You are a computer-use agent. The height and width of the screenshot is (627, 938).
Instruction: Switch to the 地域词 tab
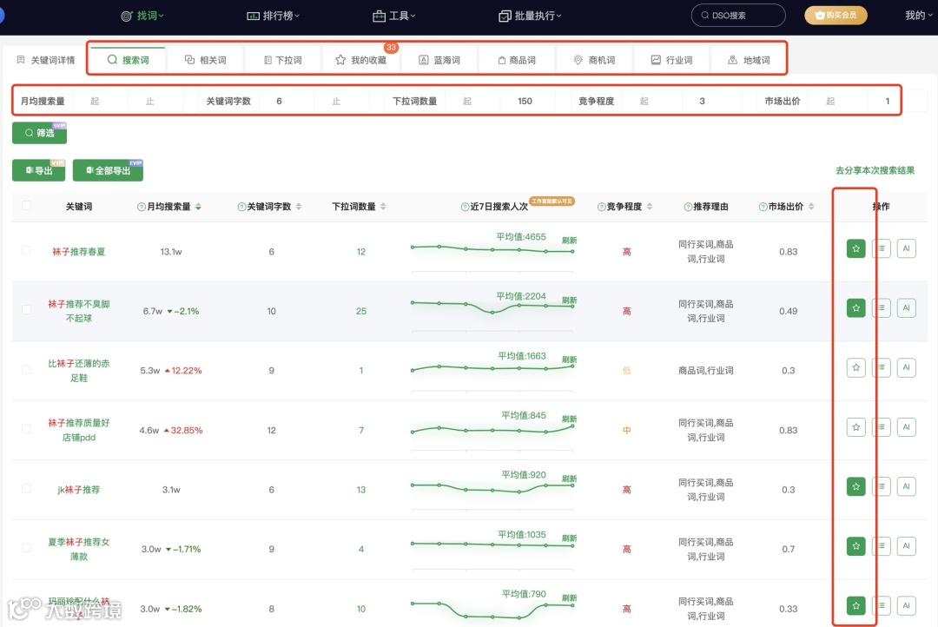(749, 60)
